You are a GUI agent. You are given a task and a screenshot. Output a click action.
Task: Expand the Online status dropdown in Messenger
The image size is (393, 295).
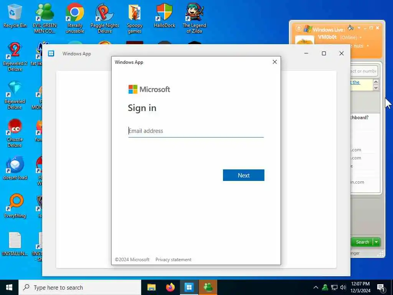361,38
